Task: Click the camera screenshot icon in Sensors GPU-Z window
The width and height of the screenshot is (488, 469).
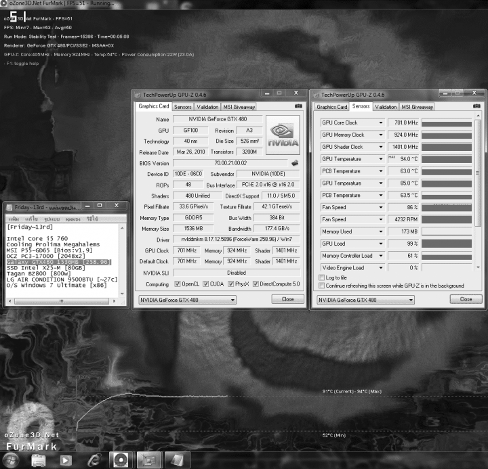Action: coord(476,106)
